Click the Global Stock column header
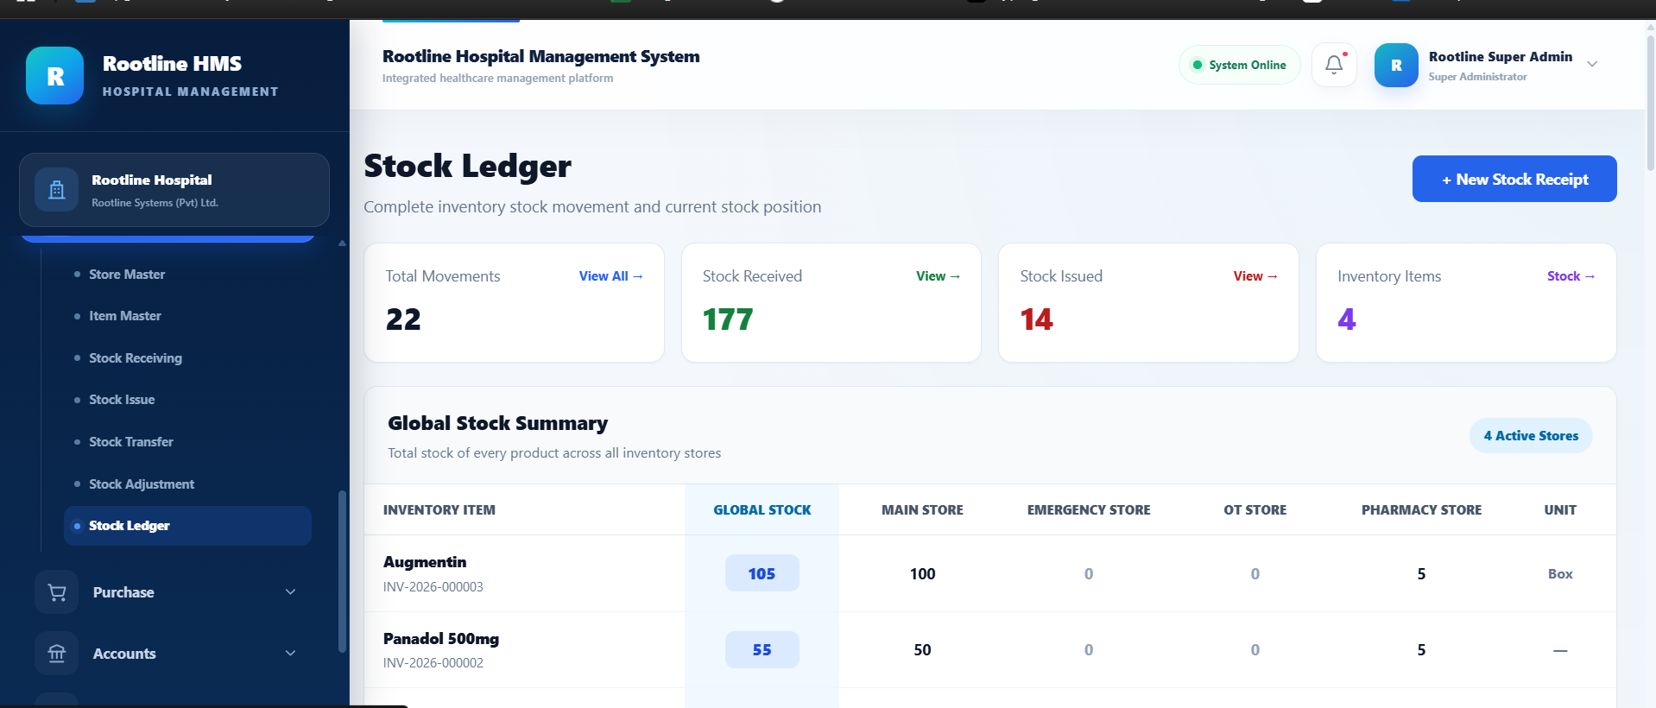The width and height of the screenshot is (1656, 708). [x=762, y=510]
